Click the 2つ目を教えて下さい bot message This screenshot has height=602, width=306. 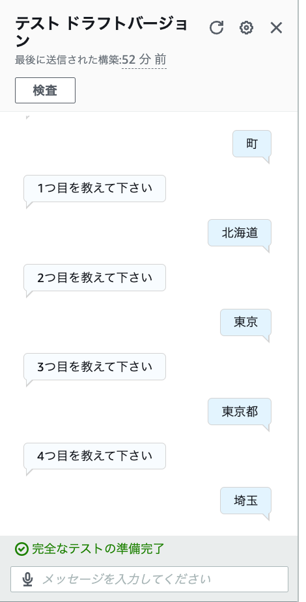click(94, 278)
